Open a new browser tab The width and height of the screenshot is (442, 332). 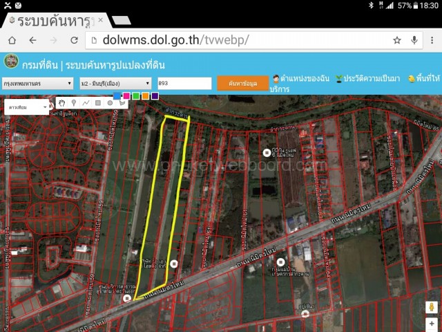point(122,20)
